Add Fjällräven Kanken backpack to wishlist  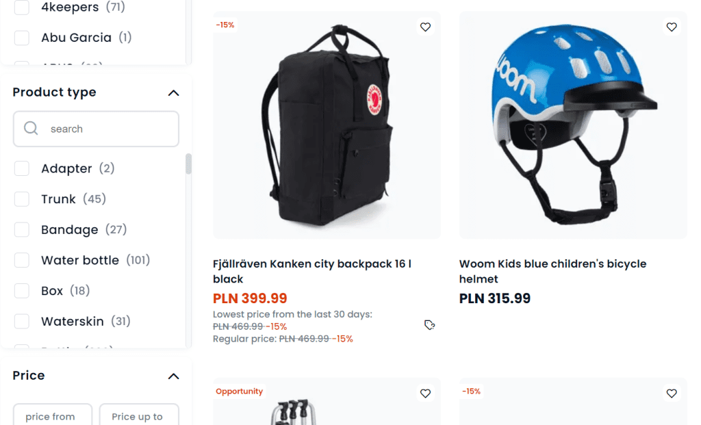(425, 27)
